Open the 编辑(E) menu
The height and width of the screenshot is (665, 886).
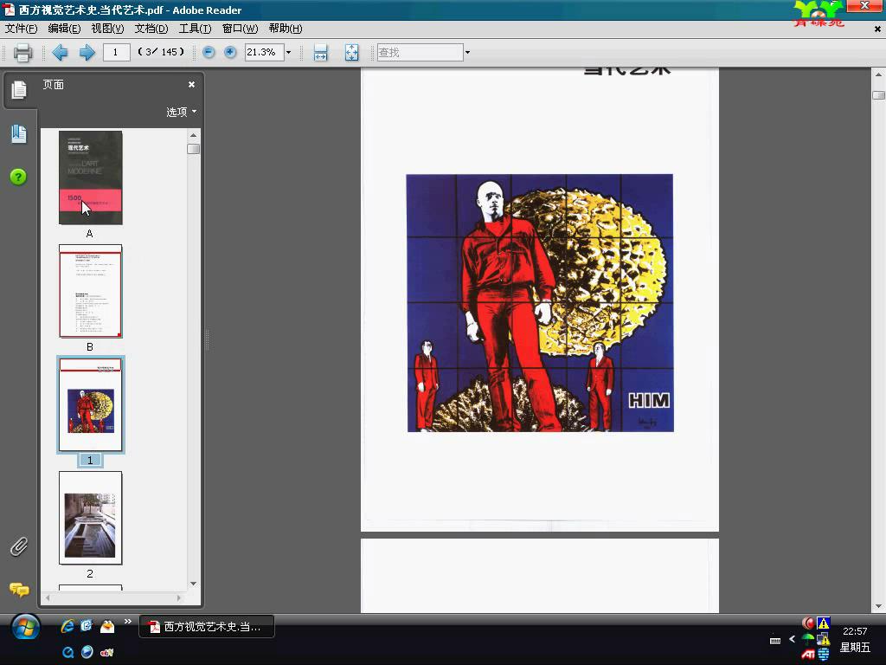pos(64,29)
